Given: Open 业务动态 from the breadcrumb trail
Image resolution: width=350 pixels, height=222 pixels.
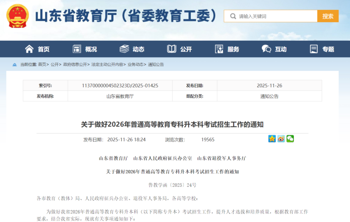Looking at the screenshot, I should [x=135, y=65].
